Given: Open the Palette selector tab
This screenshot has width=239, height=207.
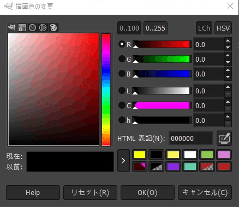Looking at the screenshot, I should click(x=53, y=28).
